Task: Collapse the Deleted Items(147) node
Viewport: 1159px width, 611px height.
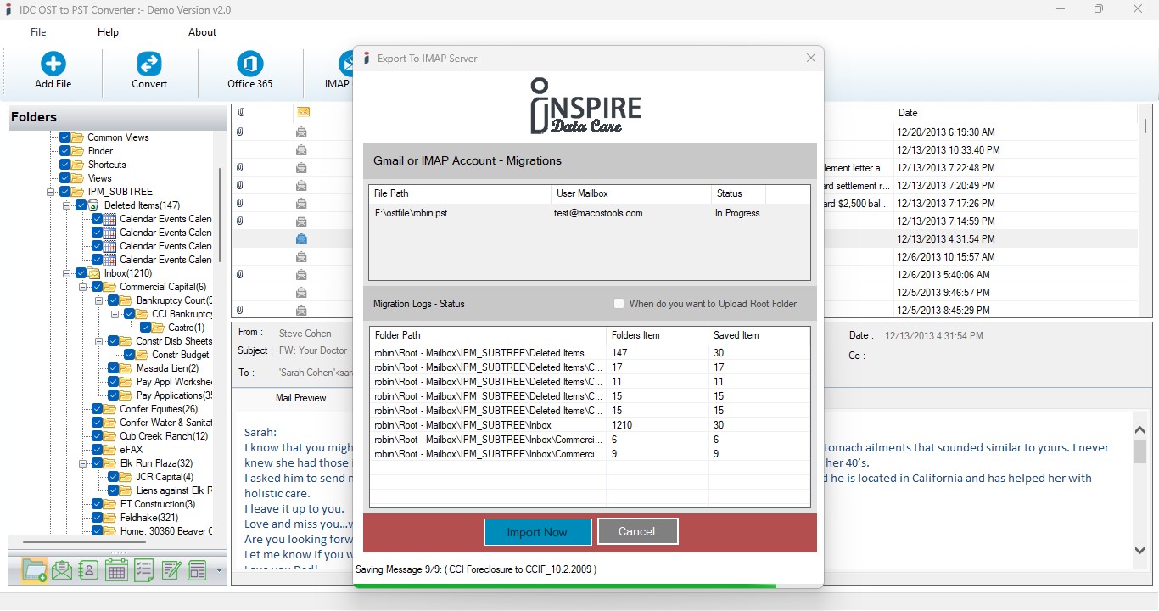Action: [67, 205]
